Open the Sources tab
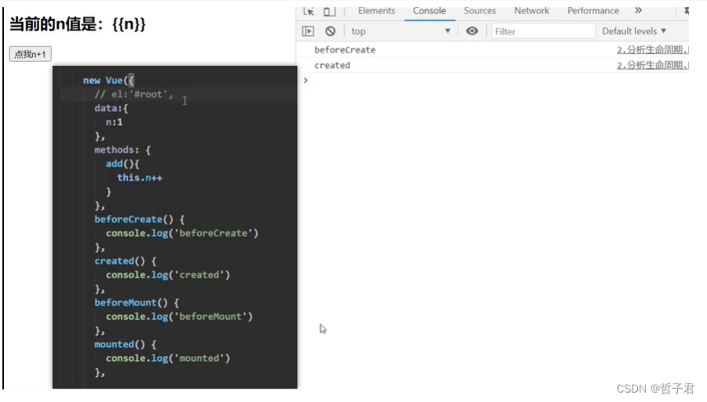 [x=479, y=11]
